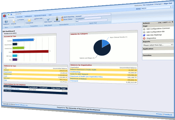Screen dimensions: 175x120
Task: Open the Accounts ribbon icon
Action: click(14, 21)
